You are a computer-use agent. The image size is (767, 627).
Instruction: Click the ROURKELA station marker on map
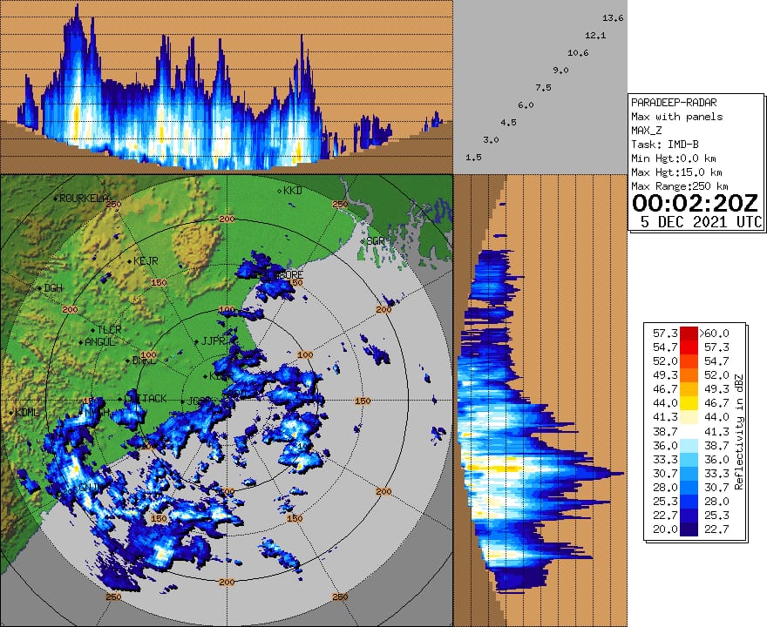pyautogui.click(x=57, y=199)
